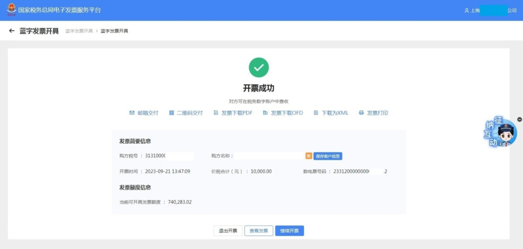Click the green success checkmark icon

tap(259, 68)
